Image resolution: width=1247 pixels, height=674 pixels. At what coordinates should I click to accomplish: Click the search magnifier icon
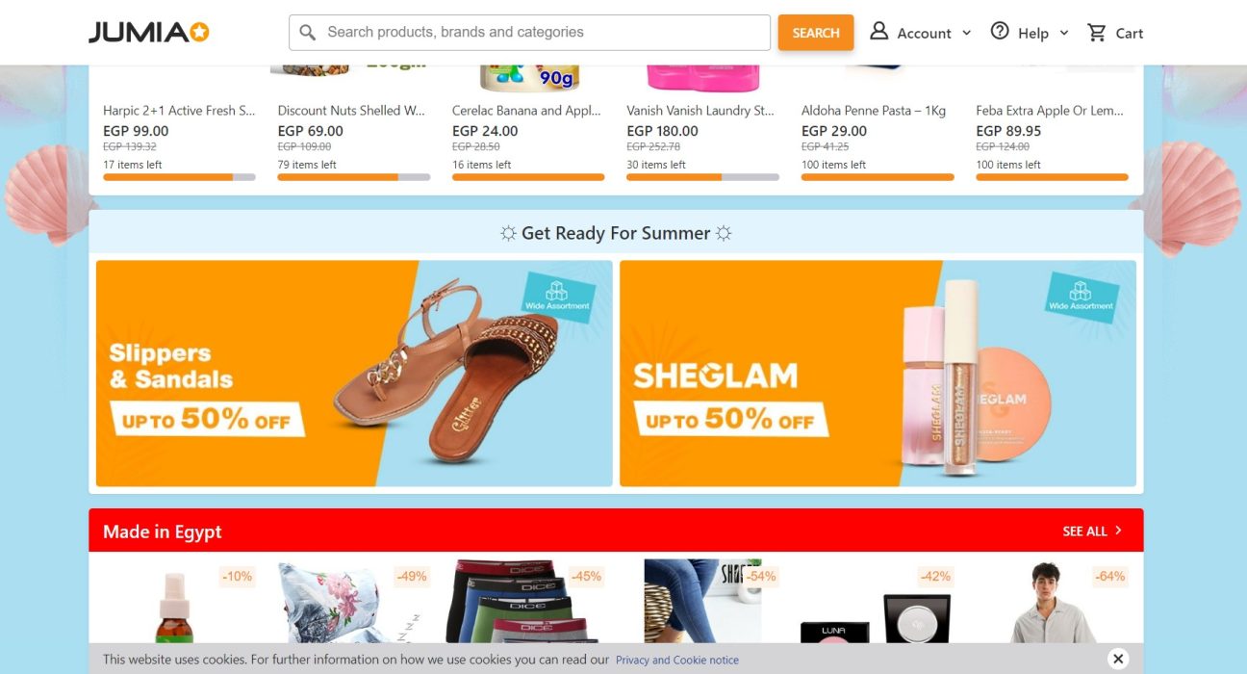(x=308, y=33)
